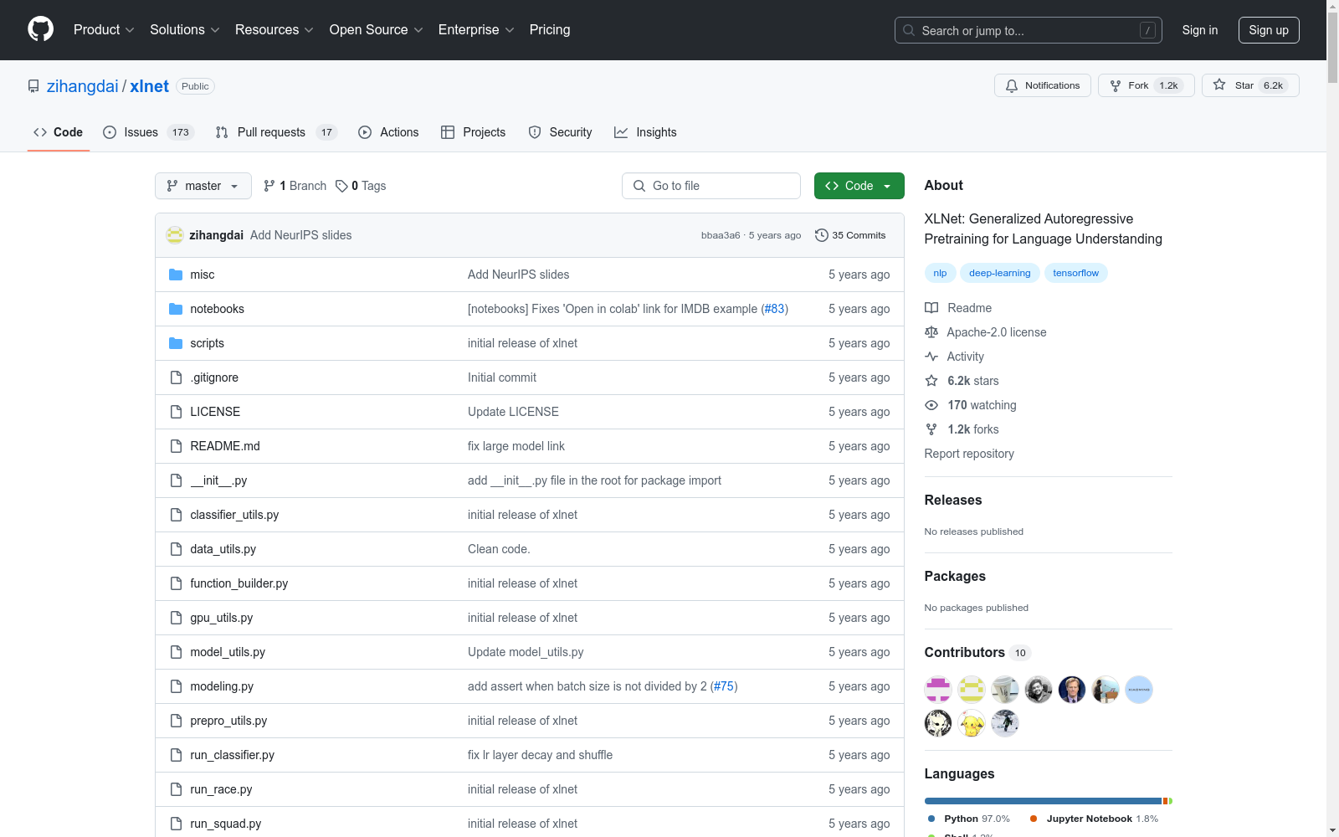Open the Issues tab

coord(149,132)
